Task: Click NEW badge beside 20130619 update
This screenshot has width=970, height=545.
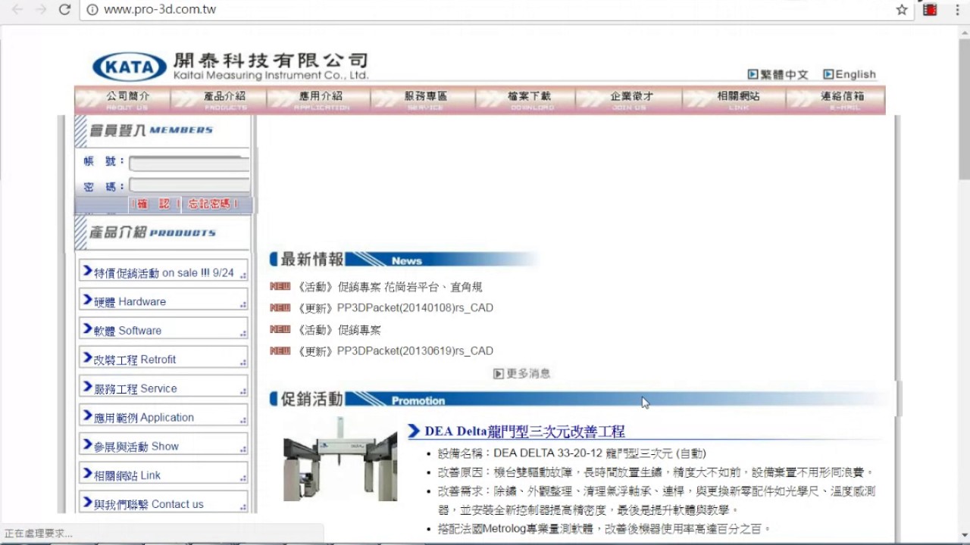Action: click(280, 350)
